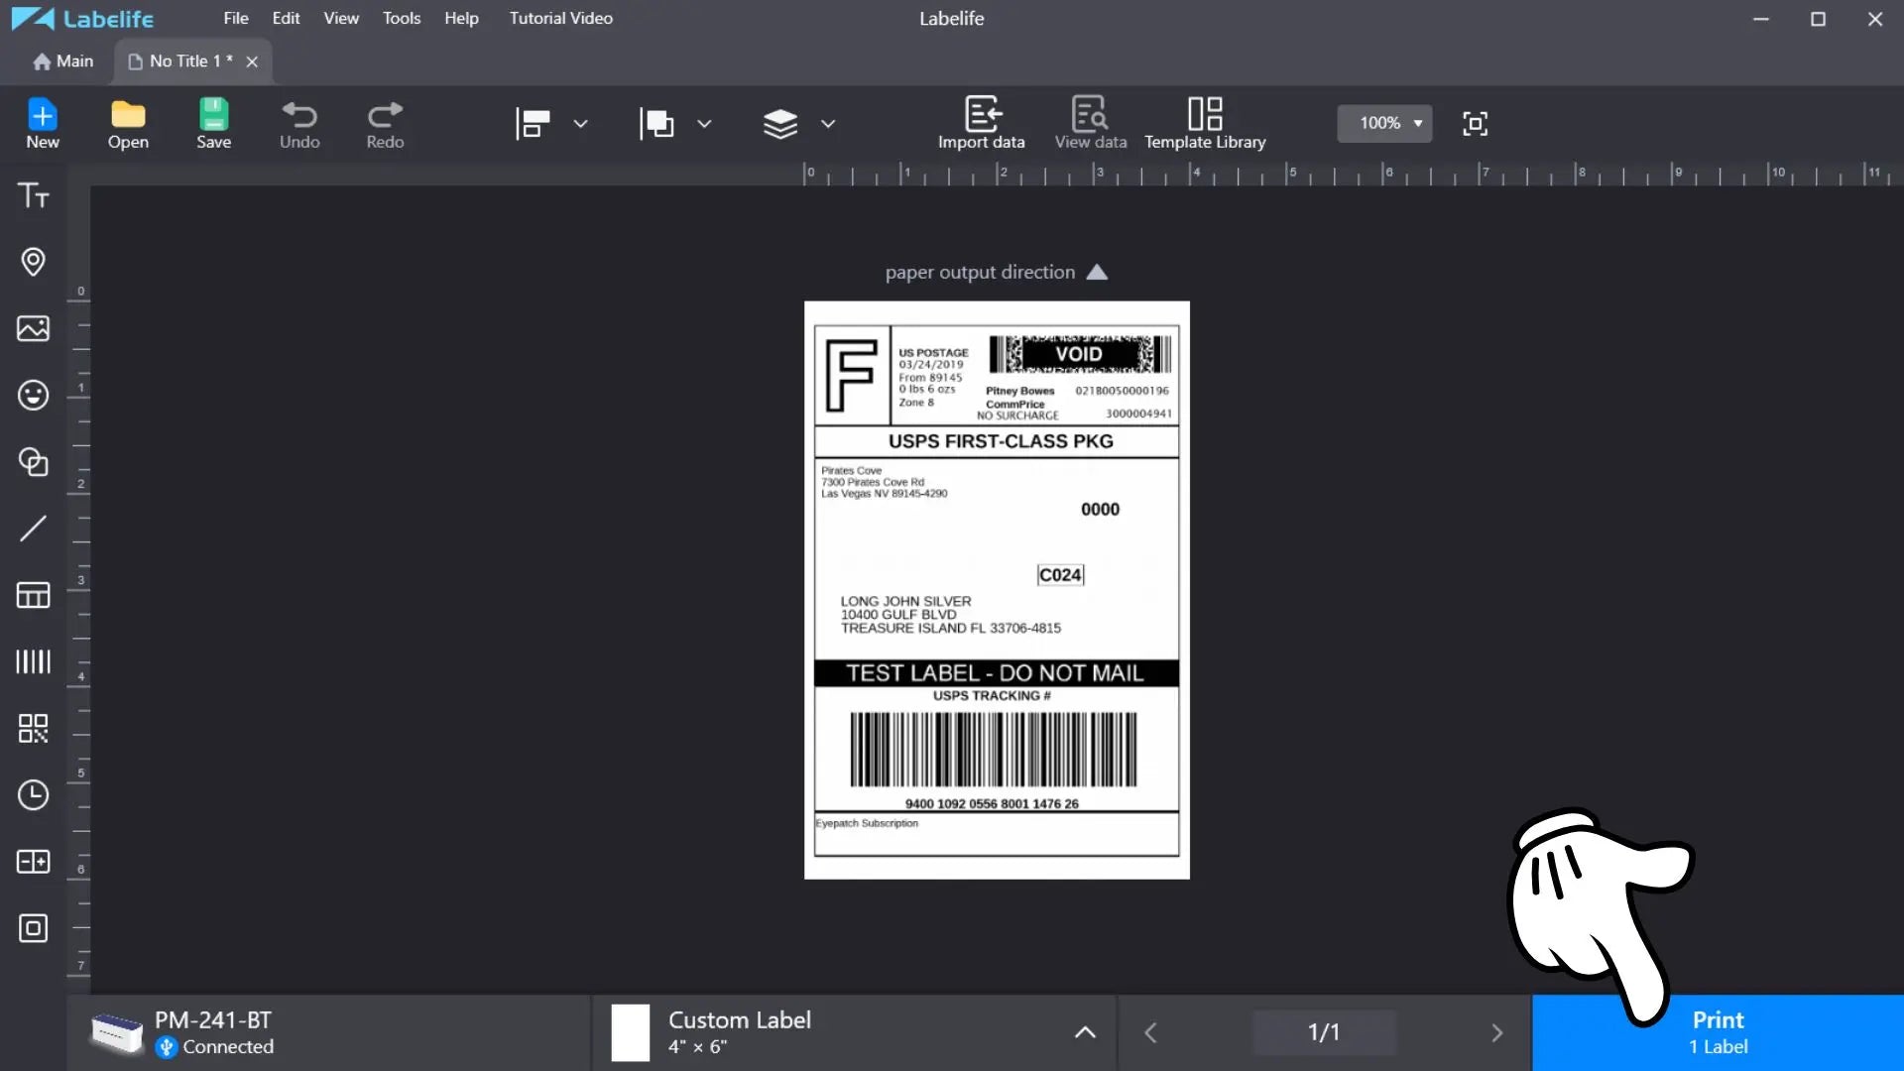Select the Image insert tool

(x=33, y=328)
